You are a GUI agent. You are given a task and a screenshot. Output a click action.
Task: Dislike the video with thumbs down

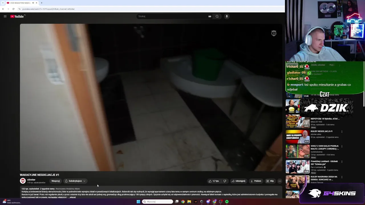point(225,181)
